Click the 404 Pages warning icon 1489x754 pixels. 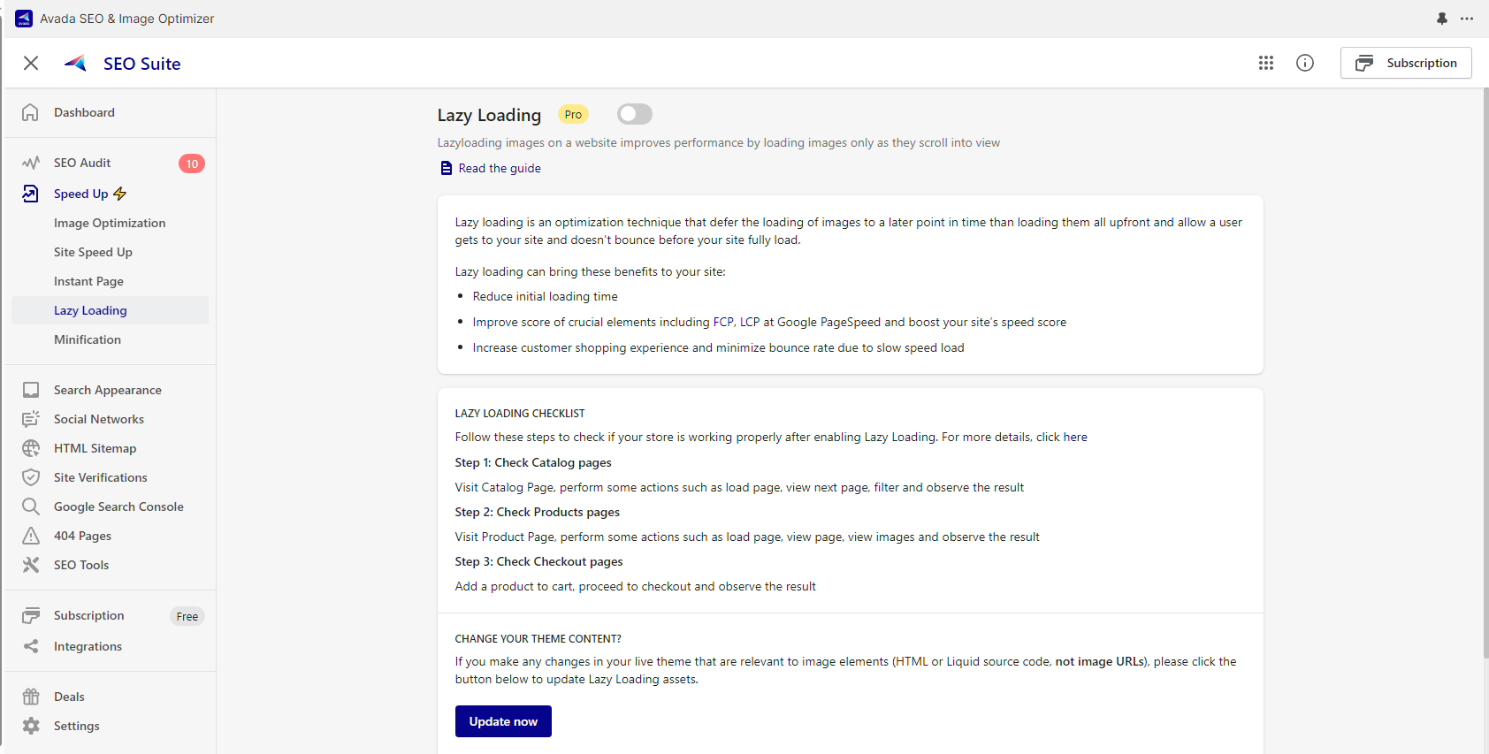coord(31,536)
